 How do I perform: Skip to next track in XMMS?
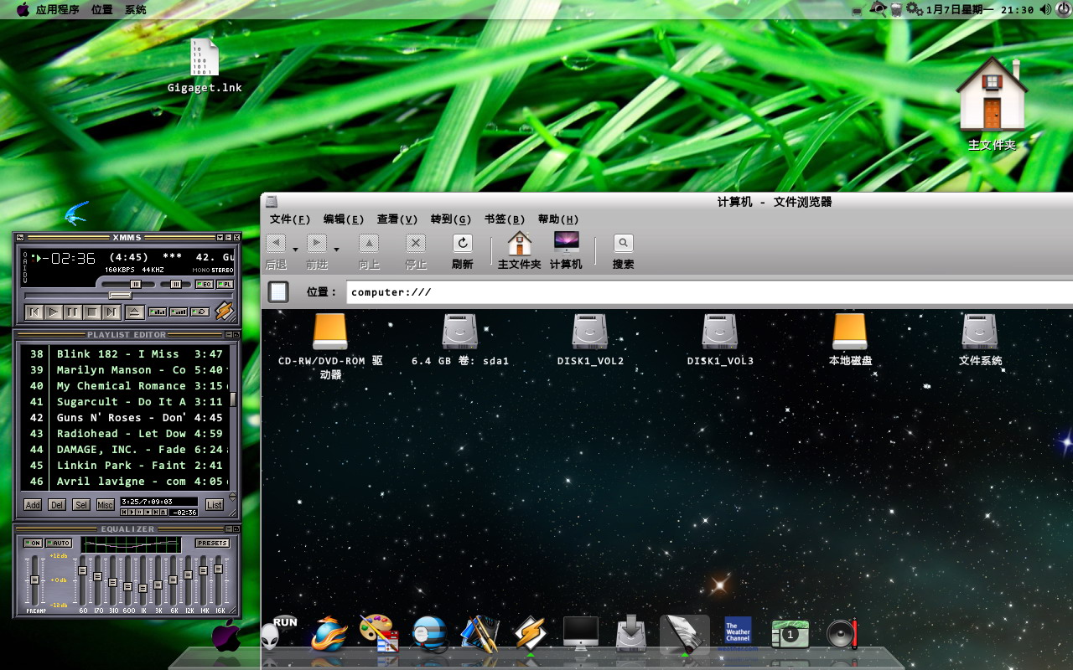111,312
